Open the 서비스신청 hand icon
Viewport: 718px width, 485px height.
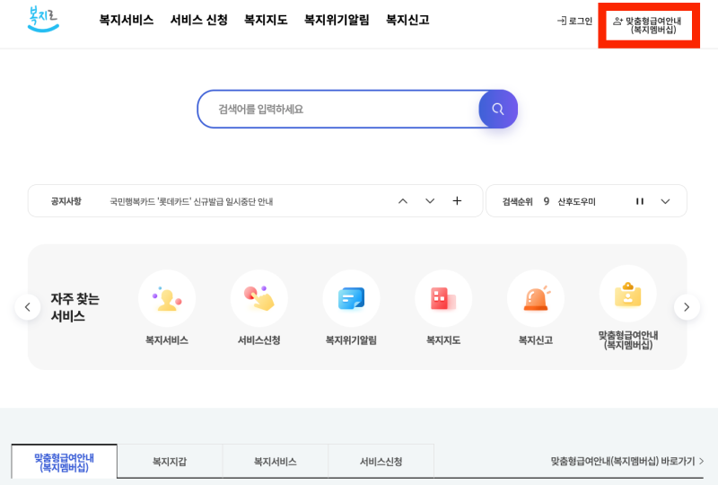click(x=259, y=298)
